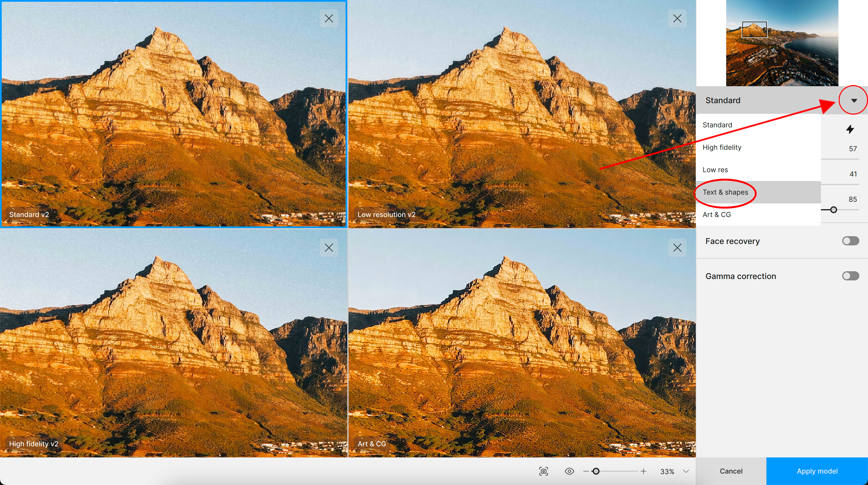Select Text & shapes from model list
The image size is (868, 485).
pos(725,192)
